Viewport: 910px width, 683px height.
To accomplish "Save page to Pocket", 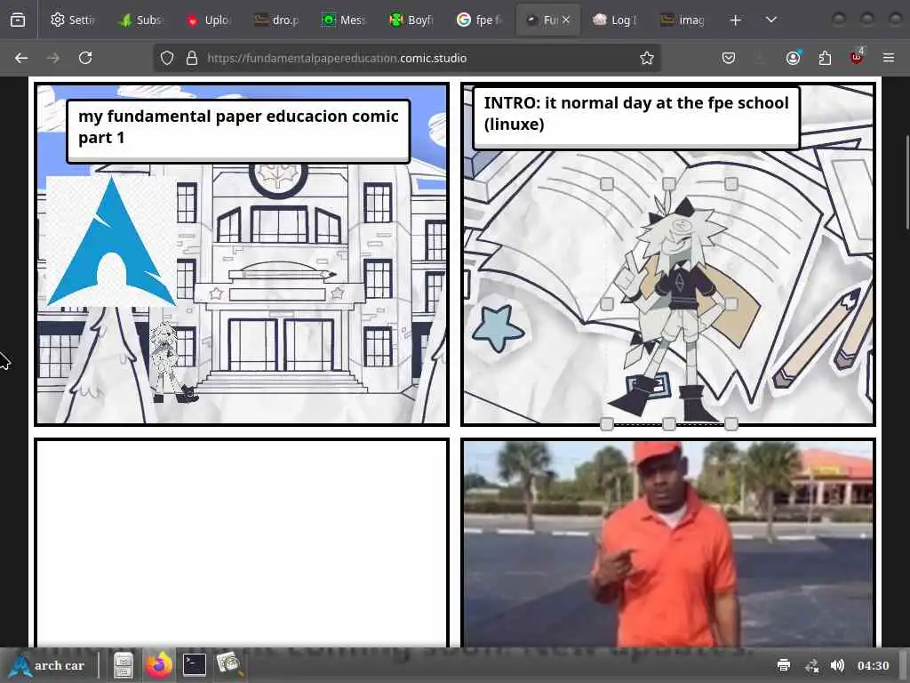I will pos(729,58).
